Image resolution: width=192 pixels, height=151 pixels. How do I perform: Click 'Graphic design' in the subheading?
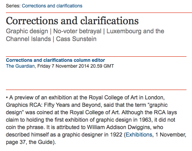tap(27, 31)
